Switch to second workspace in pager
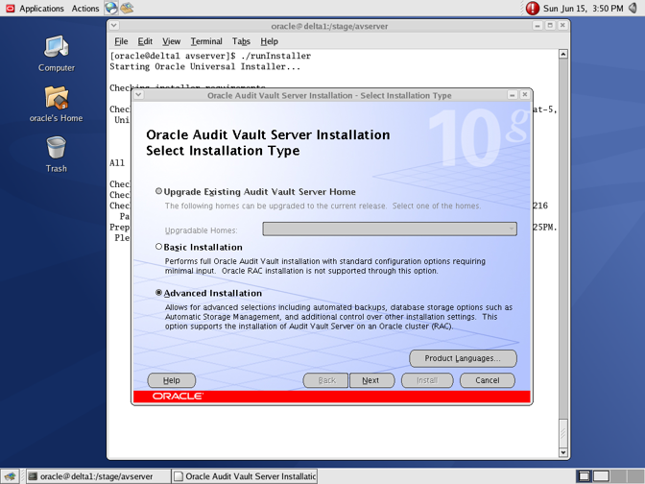Viewport: 645px width, 484px height. click(601, 476)
